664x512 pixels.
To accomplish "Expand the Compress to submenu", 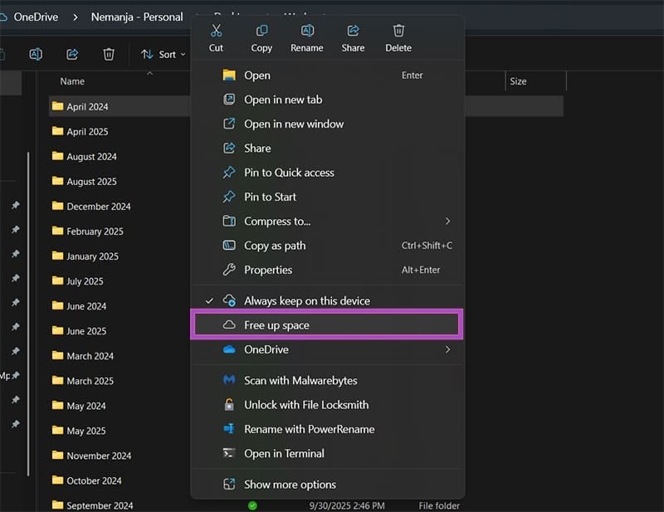I will coord(447,221).
